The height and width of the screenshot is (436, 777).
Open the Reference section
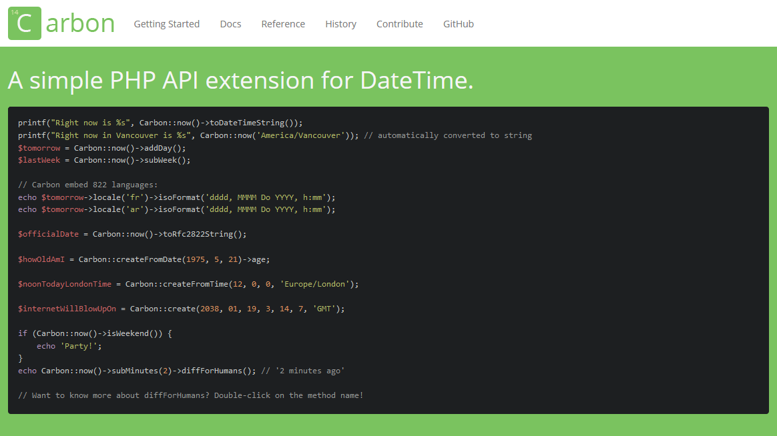pos(283,24)
